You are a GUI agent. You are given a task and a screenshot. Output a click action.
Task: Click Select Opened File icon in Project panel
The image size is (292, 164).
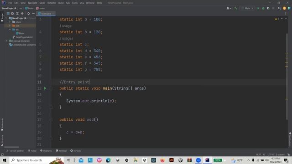point(12,14)
